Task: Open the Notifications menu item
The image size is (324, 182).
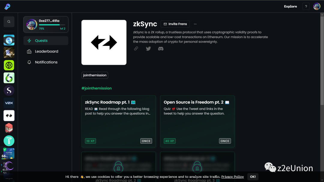Action: (x=46, y=62)
